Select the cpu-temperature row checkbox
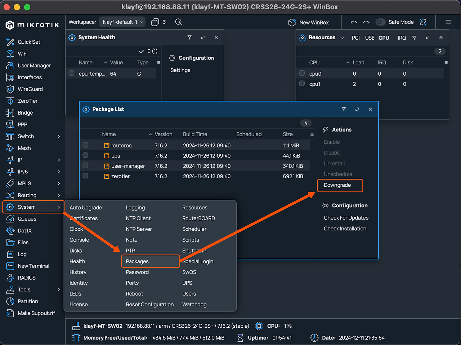Viewport: 461px width, 345px height. (x=72, y=73)
